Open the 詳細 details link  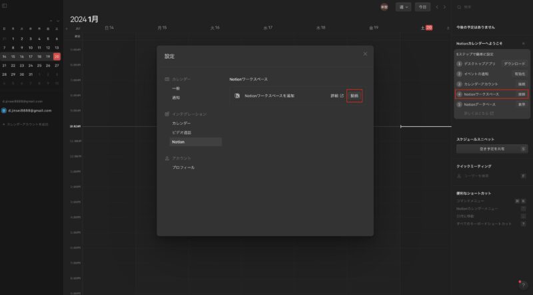tap(337, 96)
